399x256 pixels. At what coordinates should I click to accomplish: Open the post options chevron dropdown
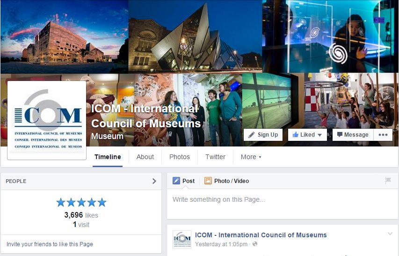390,234
